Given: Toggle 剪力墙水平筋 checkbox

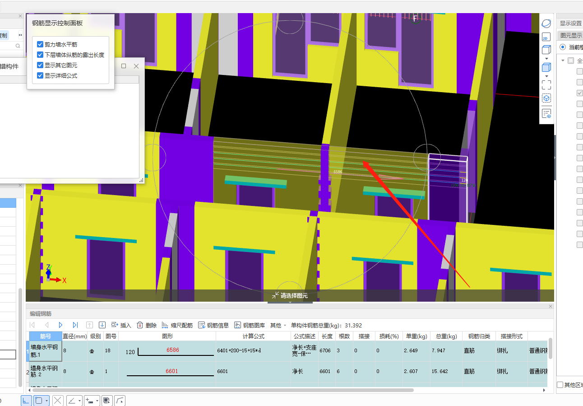Looking at the screenshot, I should 40,44.
